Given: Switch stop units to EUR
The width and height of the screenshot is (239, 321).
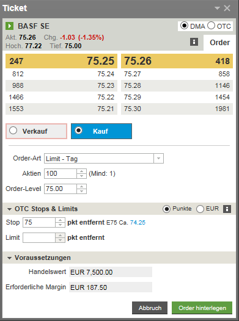Looking at the screenshot, I should tap(200, 209).
